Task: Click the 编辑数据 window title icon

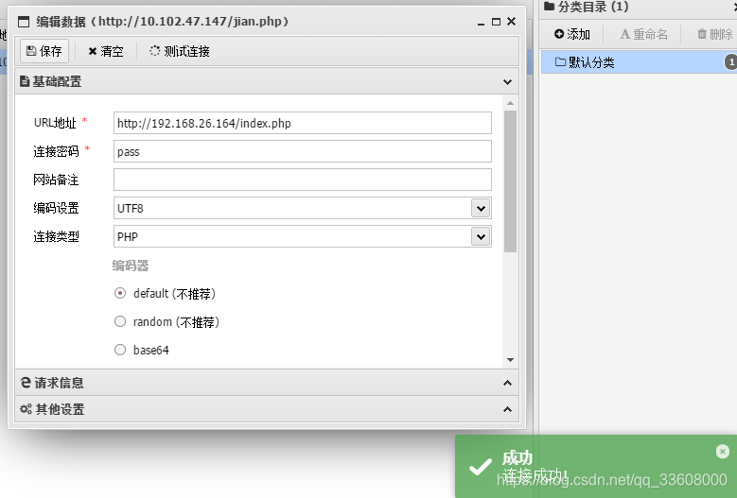Action: click(x=24, y=22)
